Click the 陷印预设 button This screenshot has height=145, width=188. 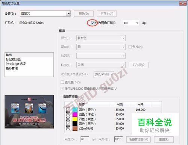(138, 65)
